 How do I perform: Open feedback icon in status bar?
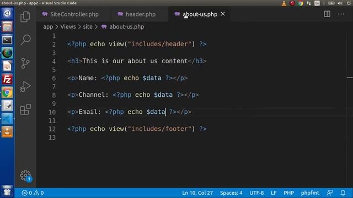click(x=330, y=193)
